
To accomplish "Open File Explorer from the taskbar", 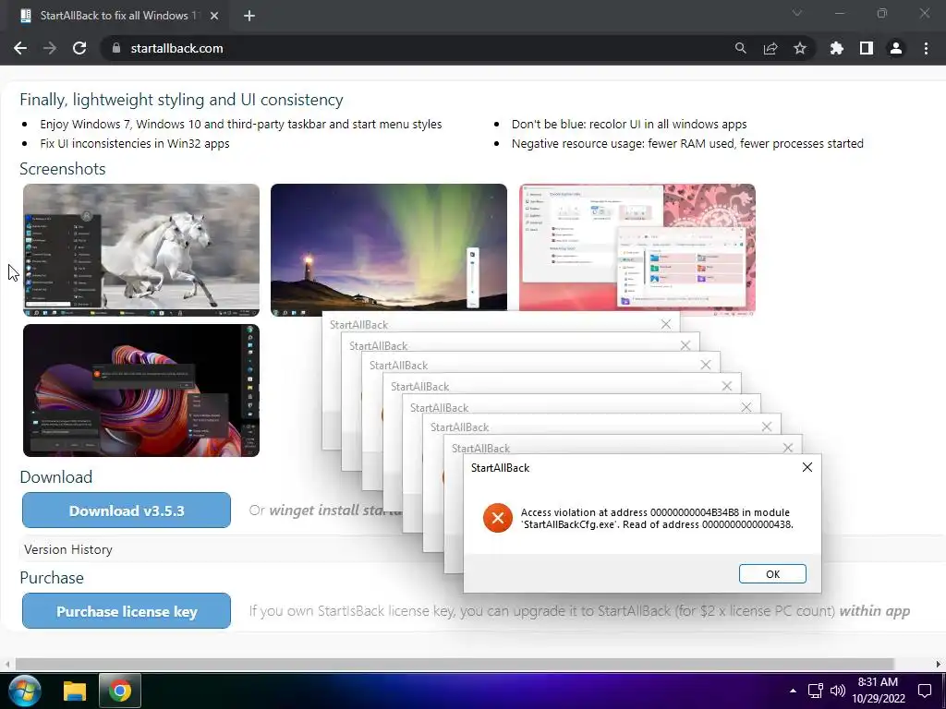I will click(75, 691).
